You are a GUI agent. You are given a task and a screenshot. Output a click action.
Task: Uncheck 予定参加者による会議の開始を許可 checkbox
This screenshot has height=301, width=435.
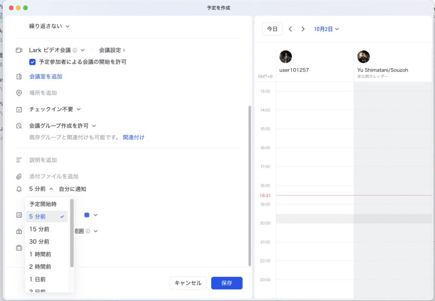tap(32, 62)
